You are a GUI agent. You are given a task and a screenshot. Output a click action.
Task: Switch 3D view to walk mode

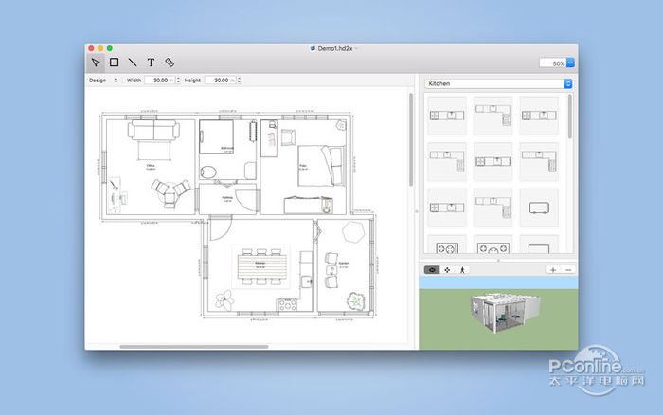pos(462,270)
